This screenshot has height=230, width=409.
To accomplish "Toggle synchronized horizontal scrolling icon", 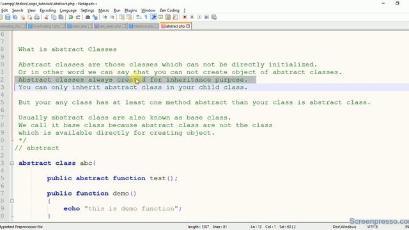I will coord(129,17).
